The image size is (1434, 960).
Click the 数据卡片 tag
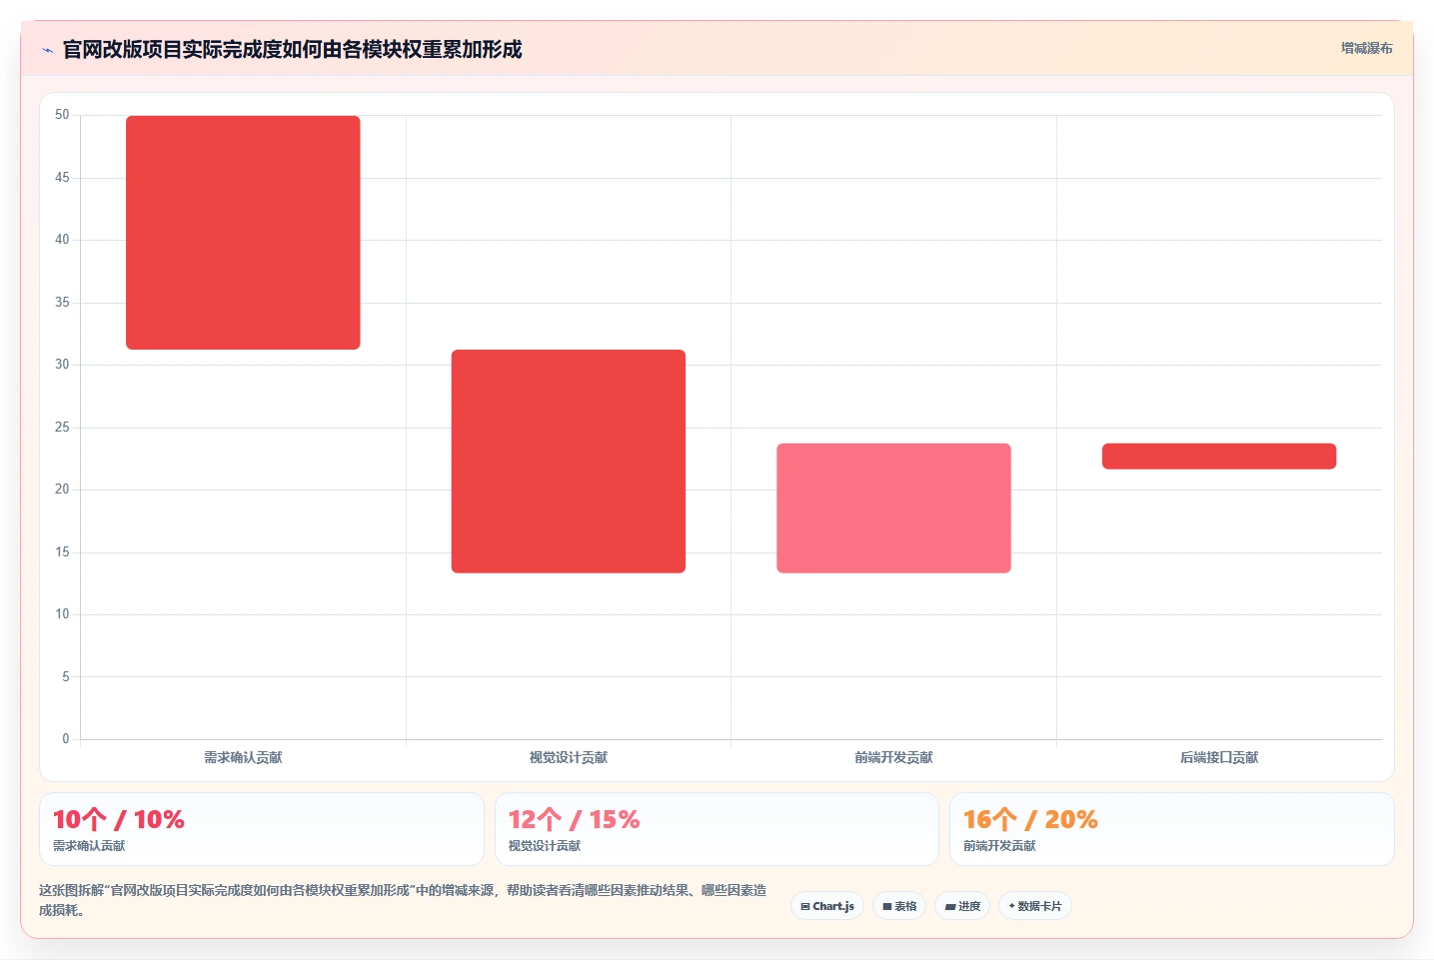pos(1035,906)
